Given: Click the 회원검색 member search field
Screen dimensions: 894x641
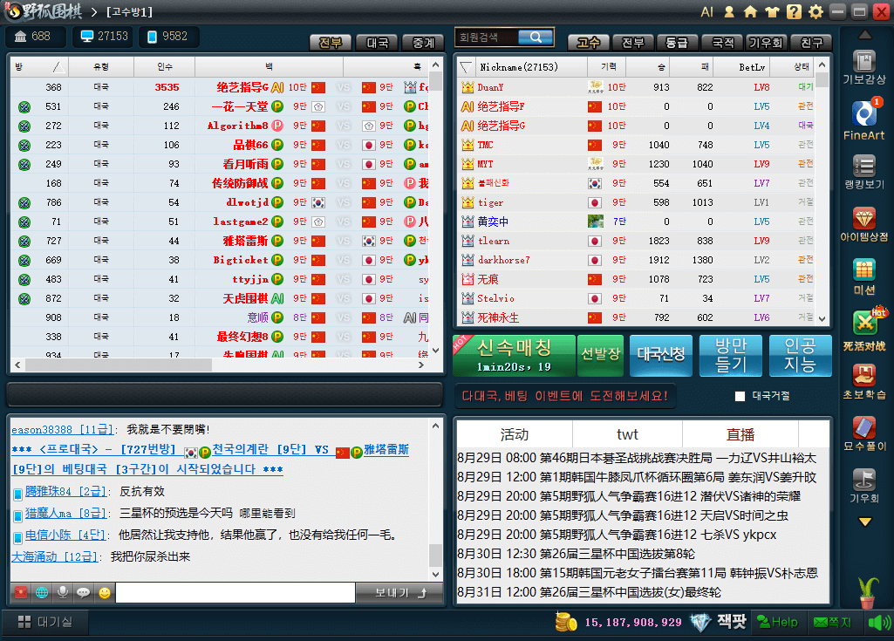Looking at the screenshot, I should [x=487, y=38].
